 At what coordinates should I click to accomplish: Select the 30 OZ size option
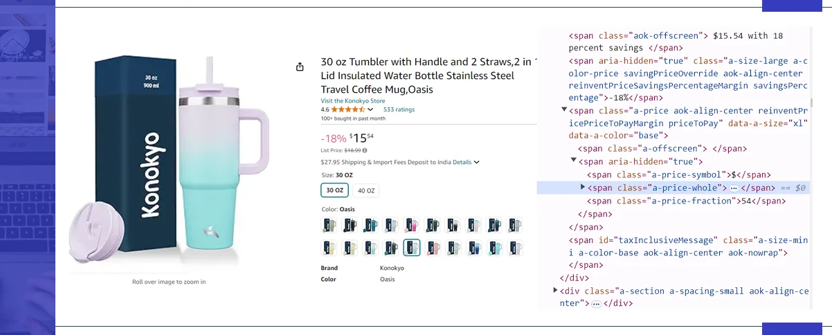point(335,190)
